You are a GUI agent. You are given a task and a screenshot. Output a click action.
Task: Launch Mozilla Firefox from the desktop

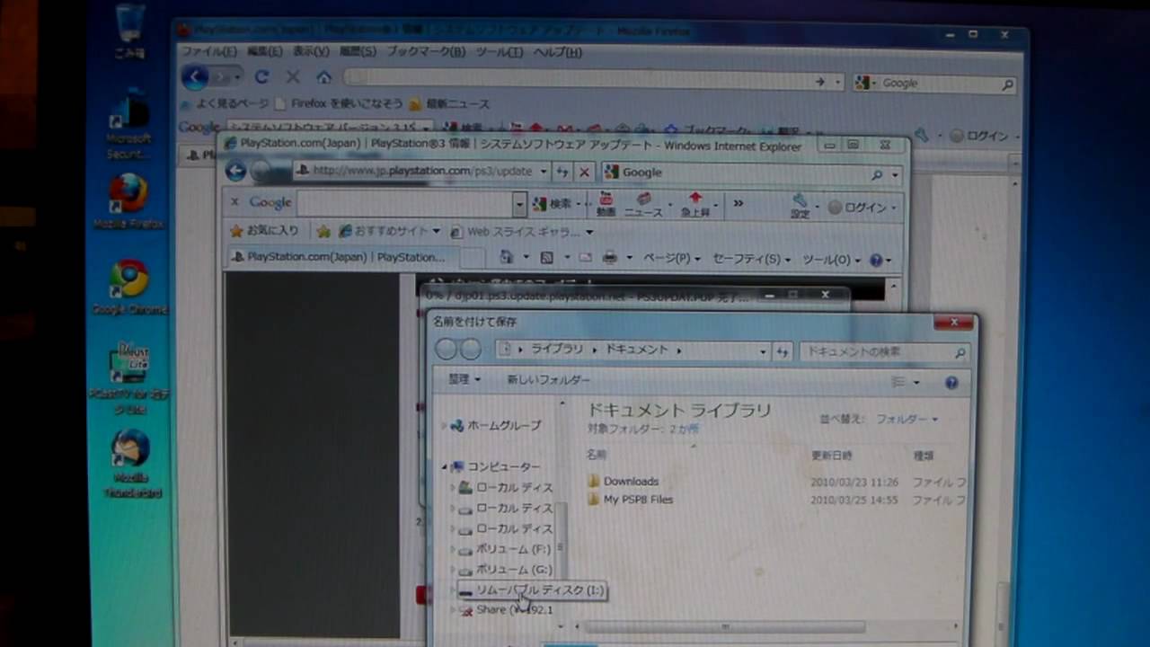pos(128,200)
